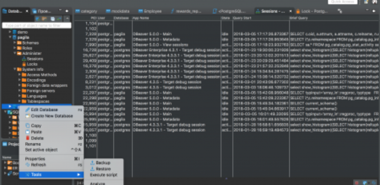Viewport: 380px width, 185px height.
Task: Click the red Delete icon in context menu
Action: (x=28, y=138)
